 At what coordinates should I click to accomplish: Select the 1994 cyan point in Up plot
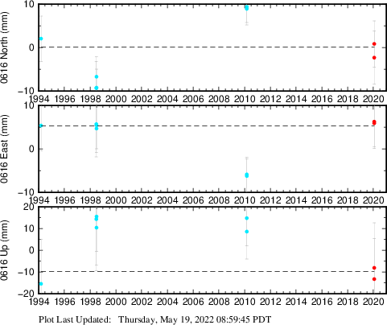(x=41, y=284)
